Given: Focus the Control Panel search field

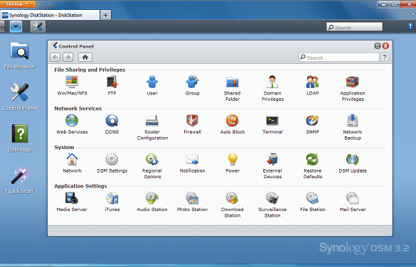Looking at the screenshot, I should [x=338, y=58].
